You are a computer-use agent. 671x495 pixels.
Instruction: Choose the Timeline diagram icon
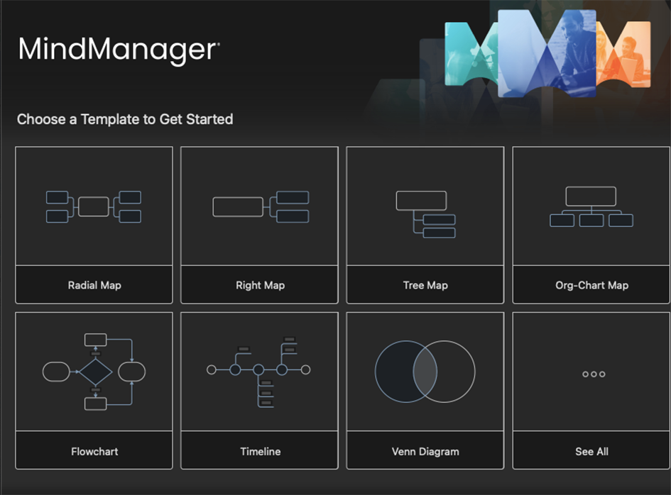pos(258,372)
